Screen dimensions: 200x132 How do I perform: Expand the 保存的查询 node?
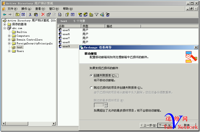5,24
